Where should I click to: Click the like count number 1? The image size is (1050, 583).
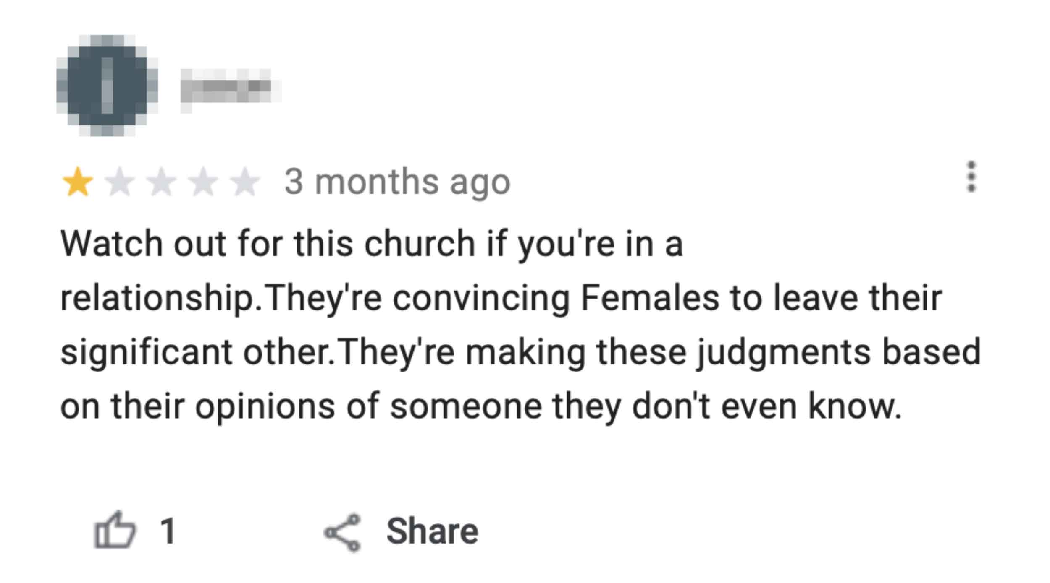(x=168, y=531)
